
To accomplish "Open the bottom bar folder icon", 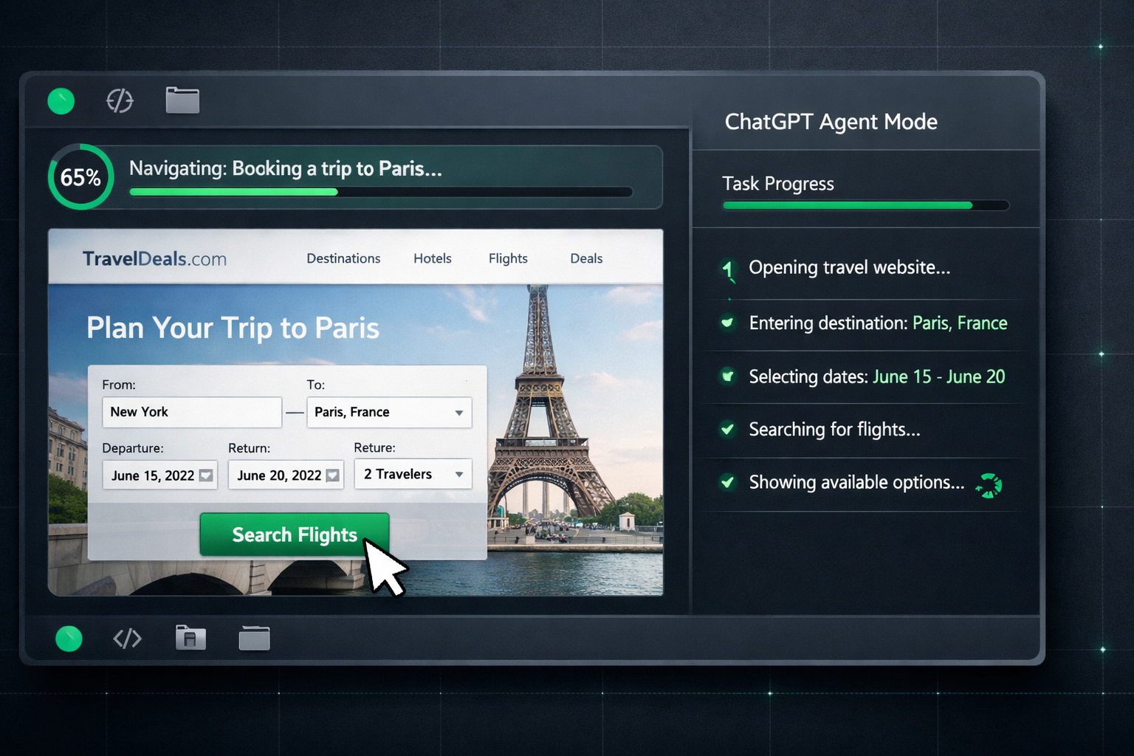I will [x=254, y=638].
